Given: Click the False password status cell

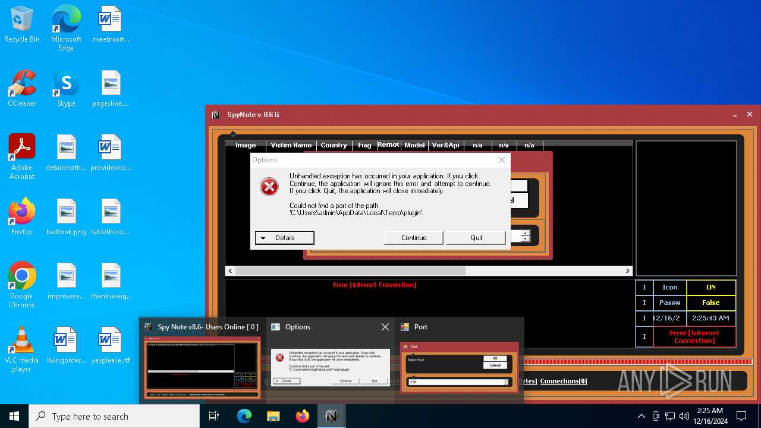Looking at the screenshot, I should (711, 303).
